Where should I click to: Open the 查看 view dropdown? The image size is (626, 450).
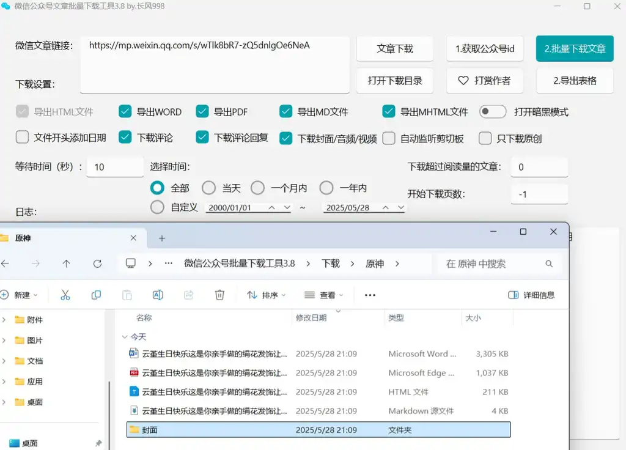pyautogui.click(x=324, y=295)
